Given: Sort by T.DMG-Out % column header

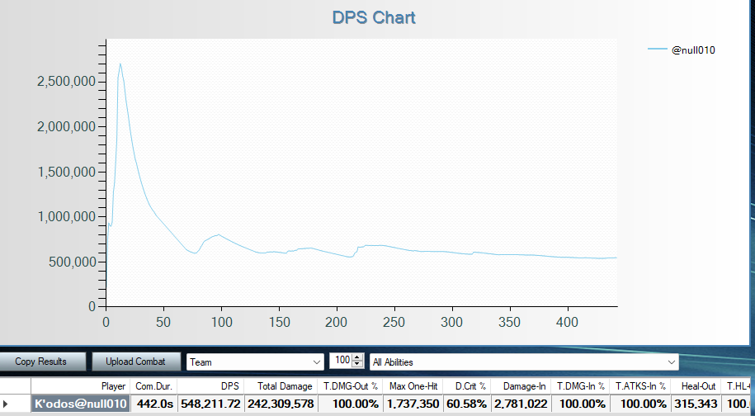Looking at the screenshot, I should click(351, 385).
